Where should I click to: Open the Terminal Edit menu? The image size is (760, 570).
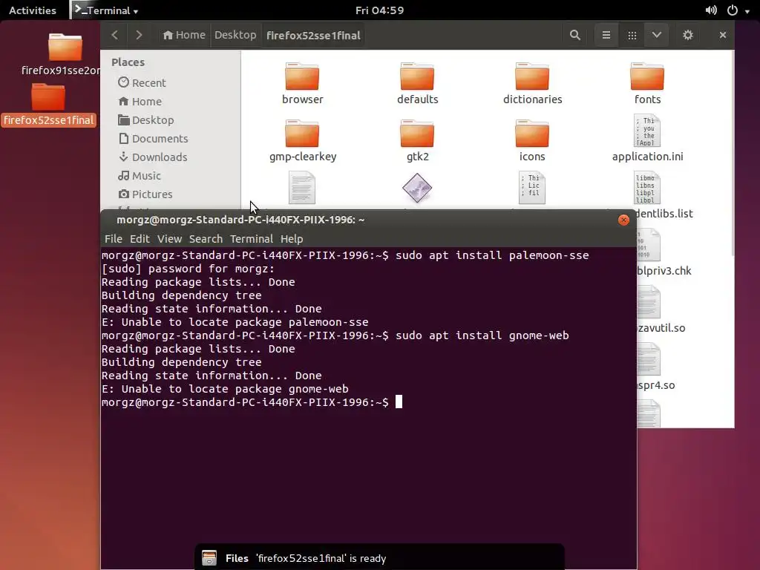pyautogui.click(x=140, y=239)
